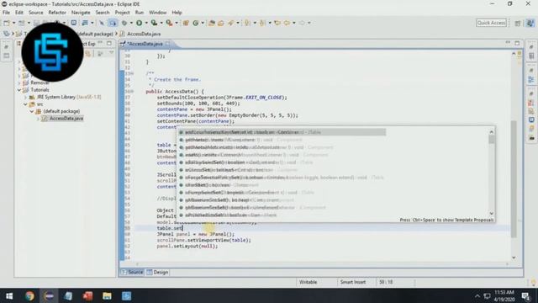Click the Back navigation arrow icon
The height and width of the screenshot is (303, 538).
[287, 23]
